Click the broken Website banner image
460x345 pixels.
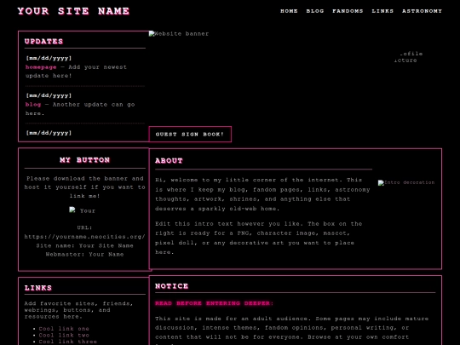[x=179, y=34]
